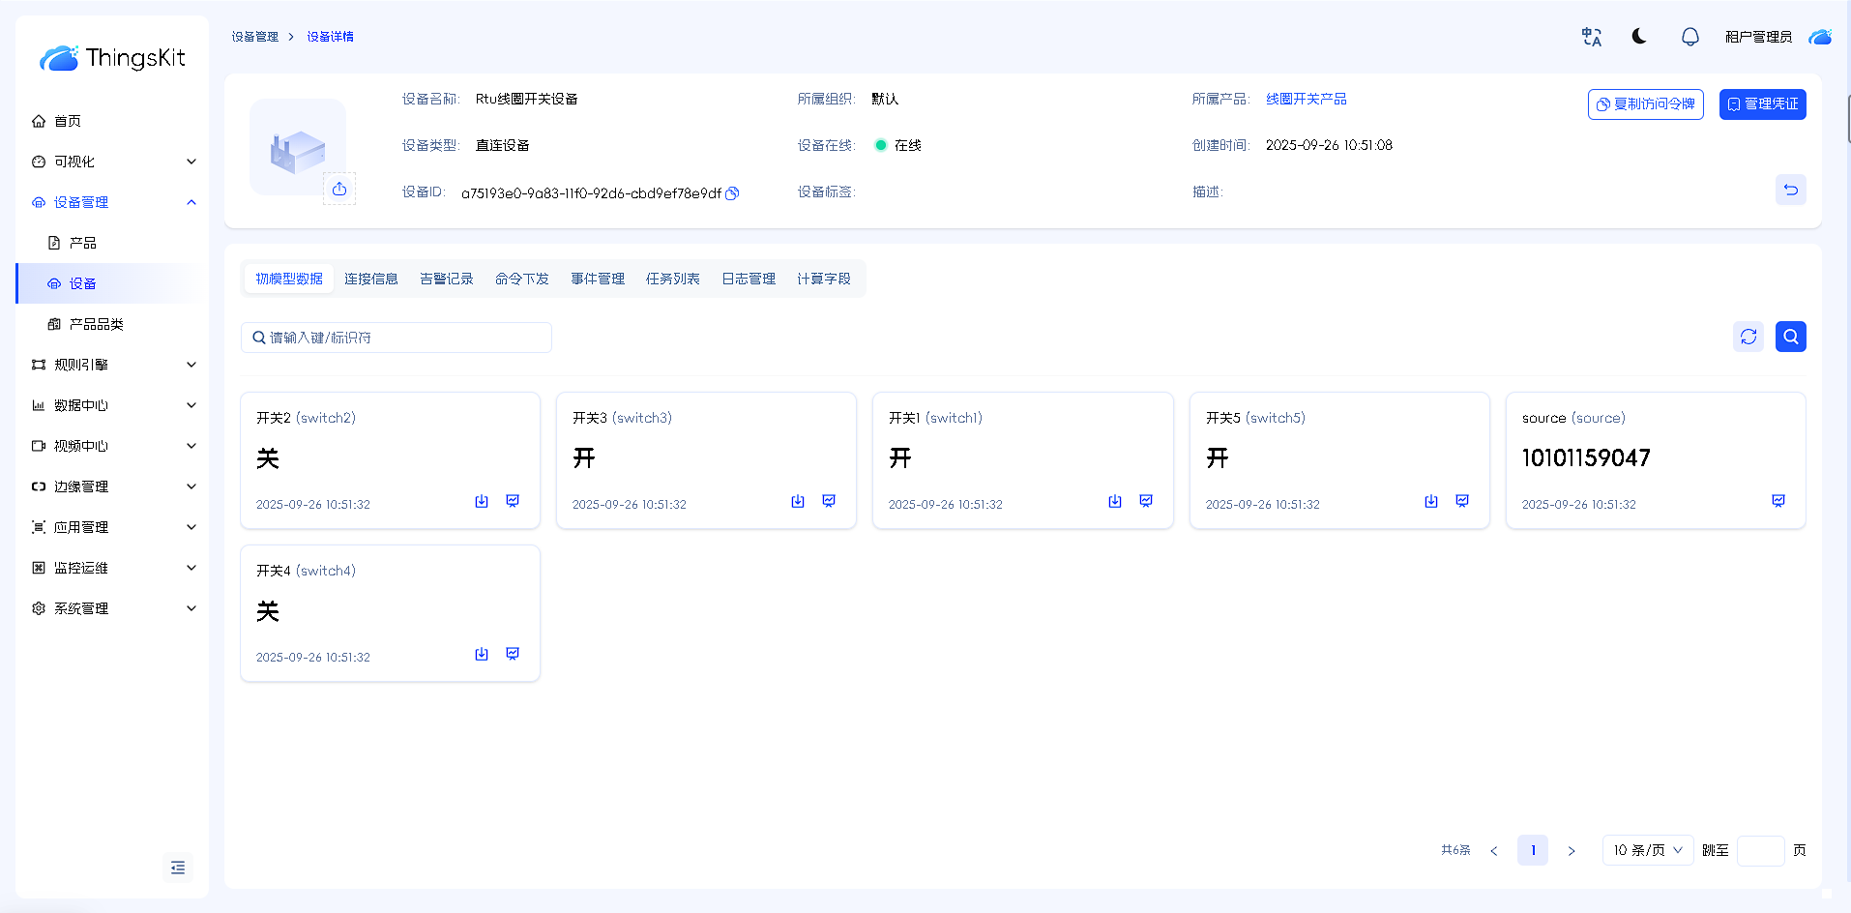The image size is (1851, 913).
Task: Open the notification bell
Action: point(1689,37)
